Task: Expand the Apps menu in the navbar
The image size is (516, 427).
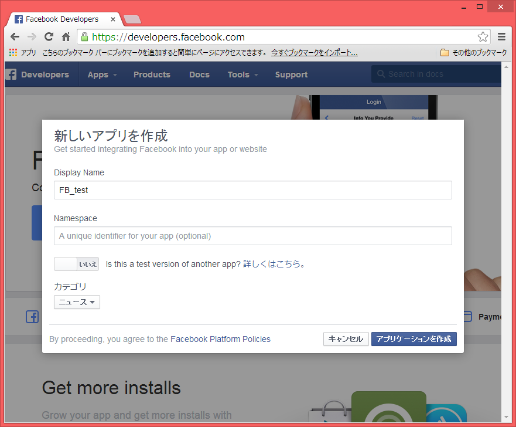Action: tap(102, 74)
